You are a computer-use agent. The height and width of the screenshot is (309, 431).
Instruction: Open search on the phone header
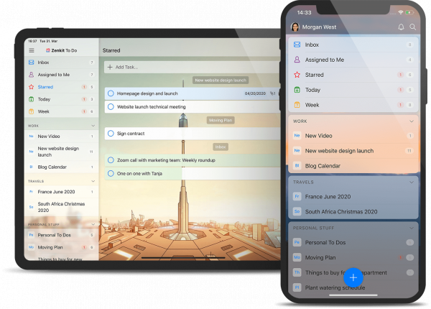(413, 27)
